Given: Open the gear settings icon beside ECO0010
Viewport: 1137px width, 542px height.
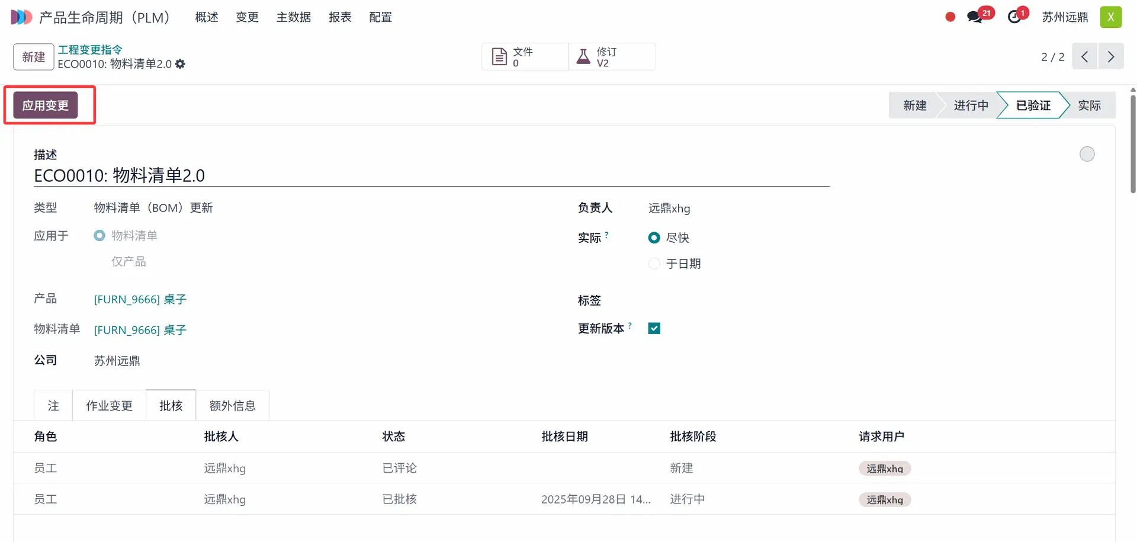Looking at the screenshot, I should [180, 64].
